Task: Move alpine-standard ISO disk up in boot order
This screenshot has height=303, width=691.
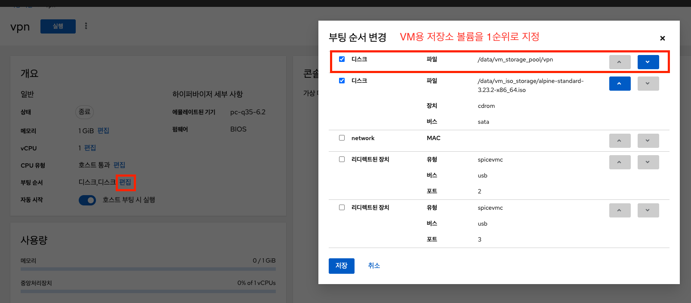Action: click(620, 83)
